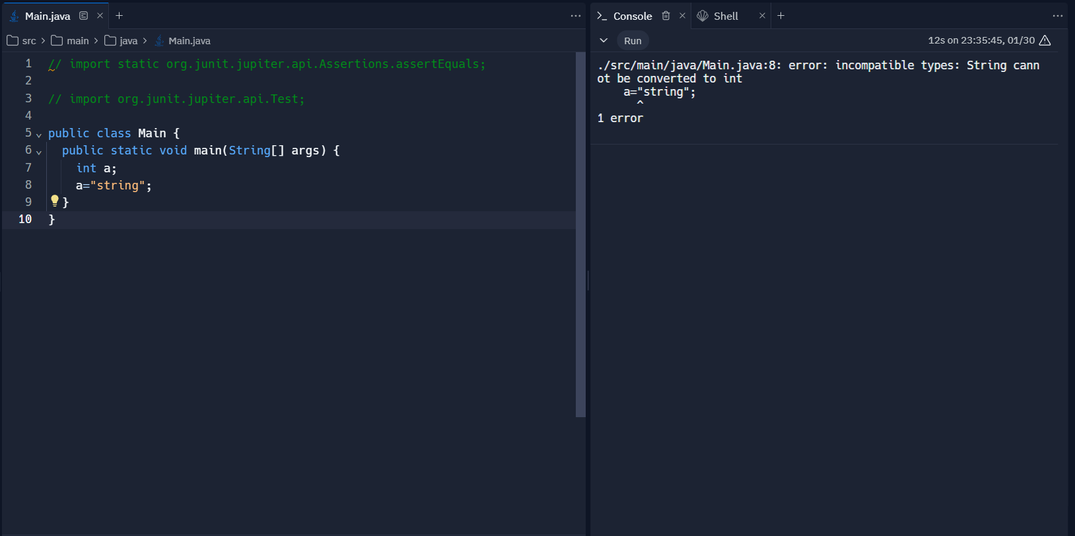Close the Shell tab

click(762, 16)
